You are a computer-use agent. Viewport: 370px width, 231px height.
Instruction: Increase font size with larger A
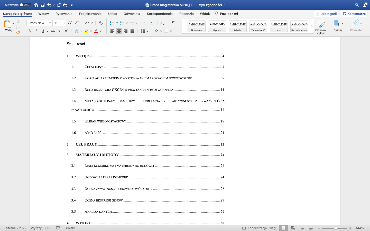70,23
